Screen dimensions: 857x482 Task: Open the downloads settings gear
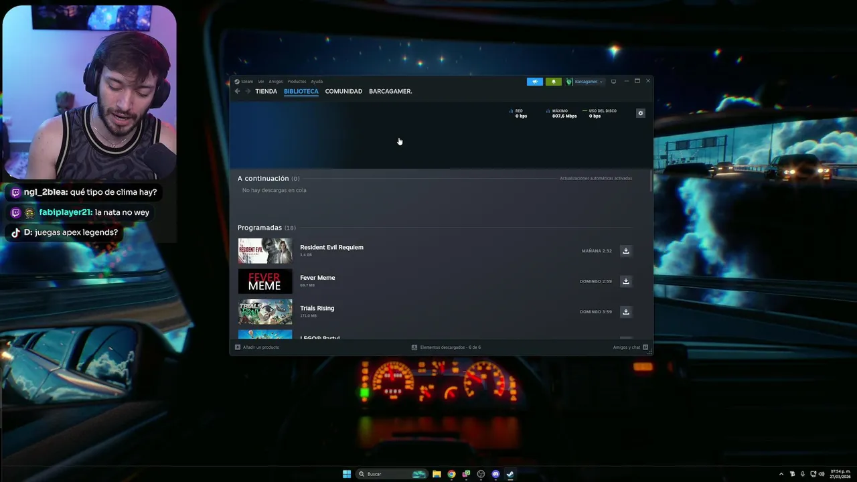coord(641,113)
